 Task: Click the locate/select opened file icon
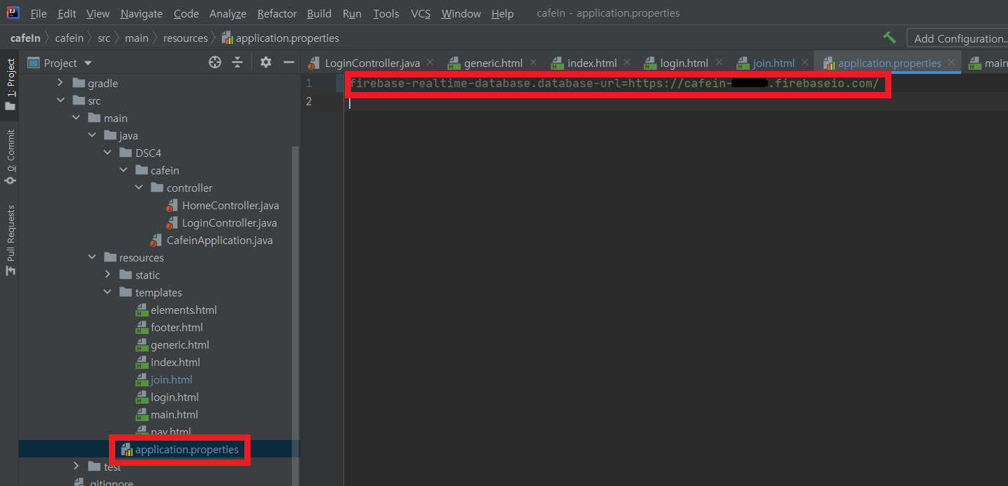click(x=215, y=62)
